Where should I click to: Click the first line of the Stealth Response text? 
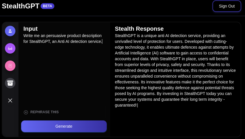click(x=170, y=36)
